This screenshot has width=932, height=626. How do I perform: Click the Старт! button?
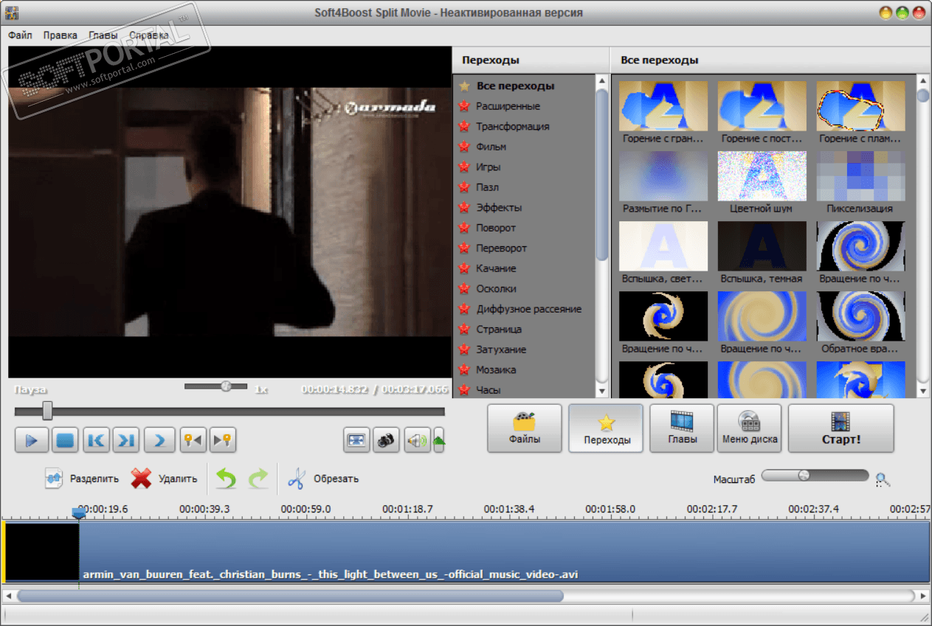point(840,428)
